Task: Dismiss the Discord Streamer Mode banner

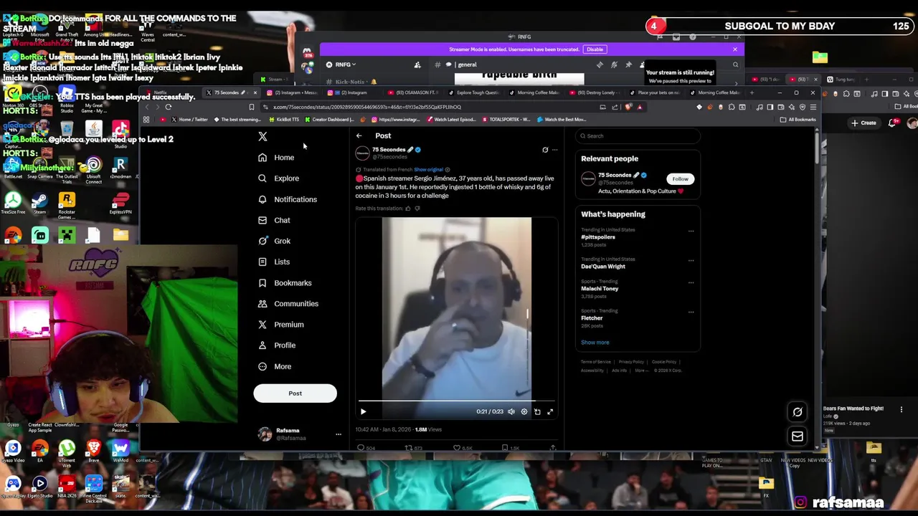Action: (734, 49)
